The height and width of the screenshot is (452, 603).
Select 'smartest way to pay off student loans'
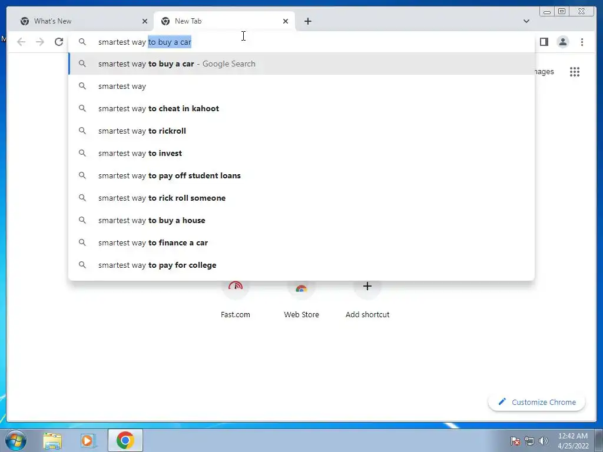point(301,175)
